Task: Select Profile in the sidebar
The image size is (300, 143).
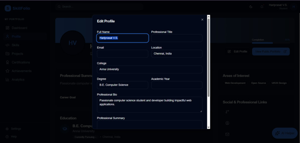Action: coord(25,37)
